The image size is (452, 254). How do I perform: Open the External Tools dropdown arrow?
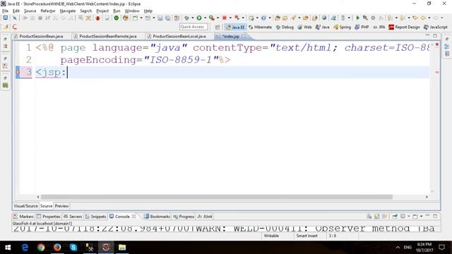coord(218,18)
